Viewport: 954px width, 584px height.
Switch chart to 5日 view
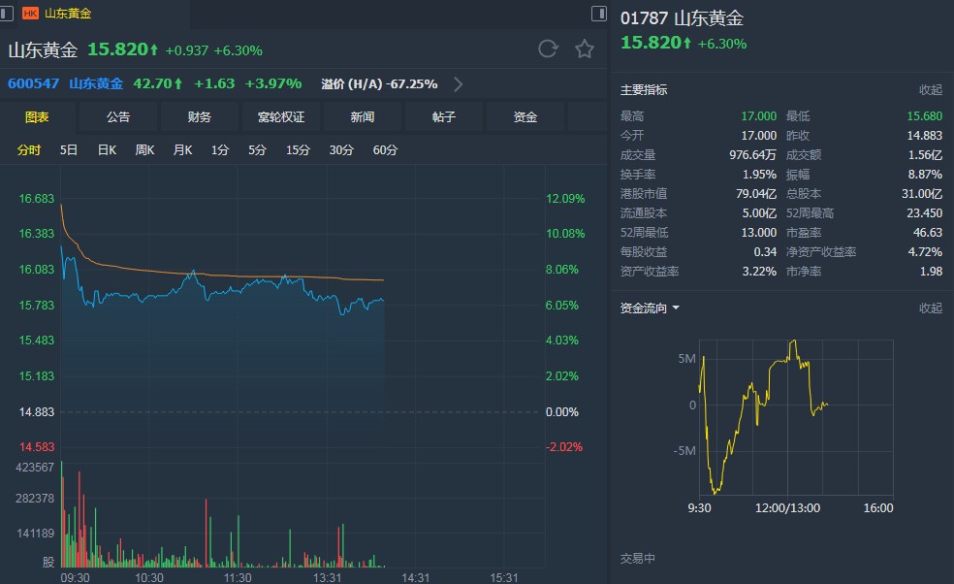click(x=69, y=149)
